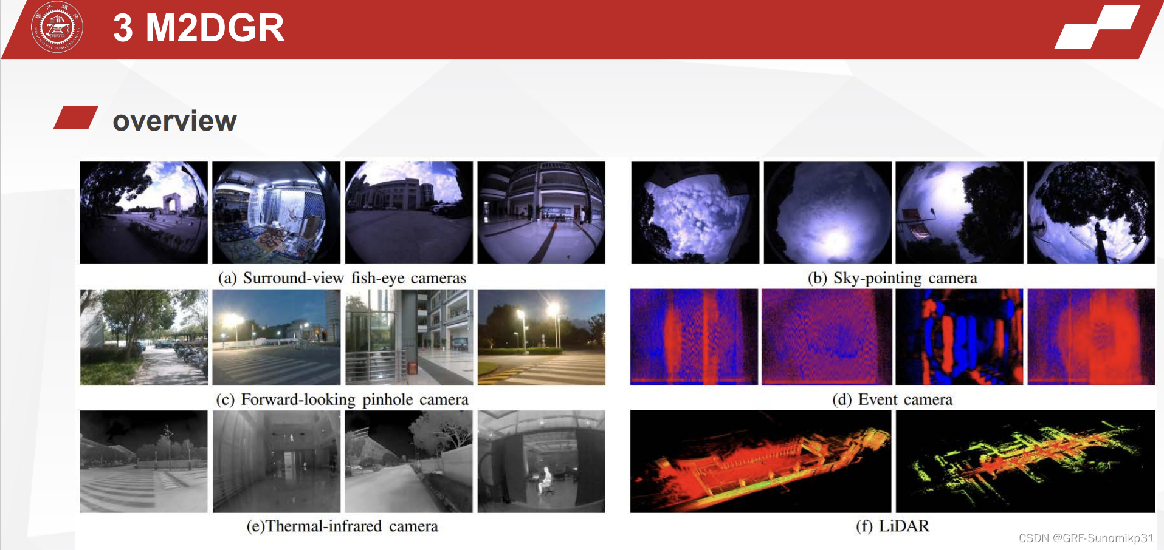Open red-orange LiDAR point cloud map
The image size is (1164, 550).
[760, 461]
